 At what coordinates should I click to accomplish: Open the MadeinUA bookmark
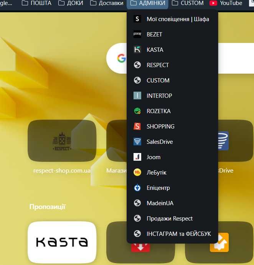pyautogui.click(x=172, y=203)
